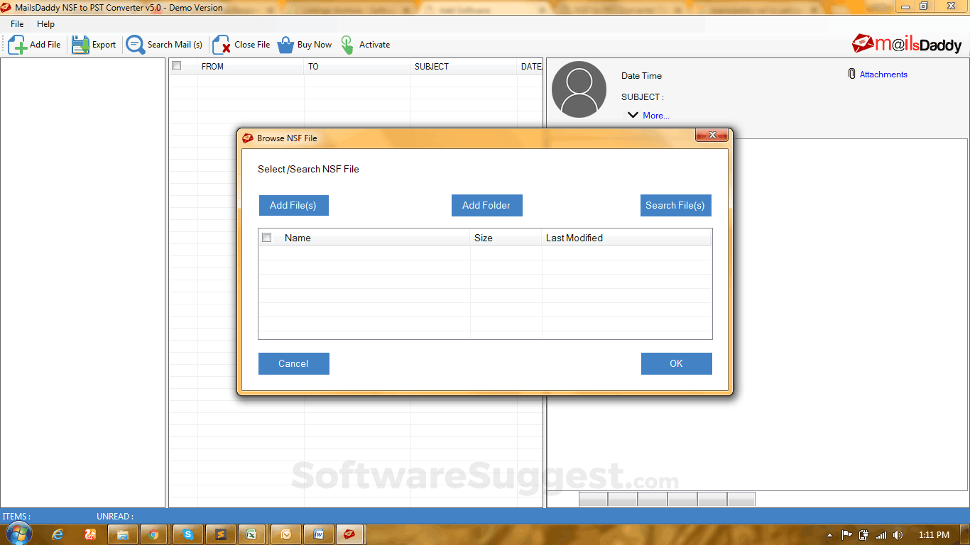The image size is (970, 545).
Task: Minimize the MailsDaddy main window
Action: 905,6
